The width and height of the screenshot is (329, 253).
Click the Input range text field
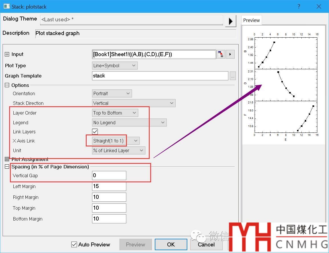(x=154, y=54)
